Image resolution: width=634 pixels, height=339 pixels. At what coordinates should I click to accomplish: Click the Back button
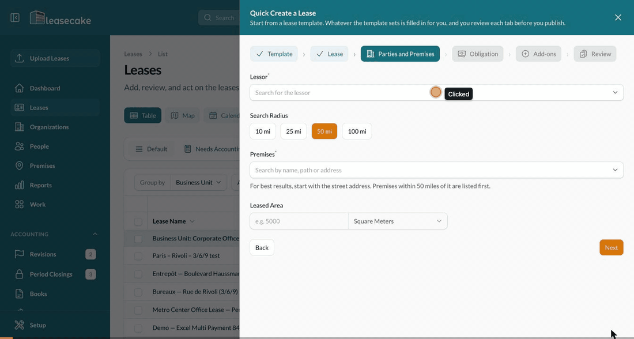click(x=262, y=247)
